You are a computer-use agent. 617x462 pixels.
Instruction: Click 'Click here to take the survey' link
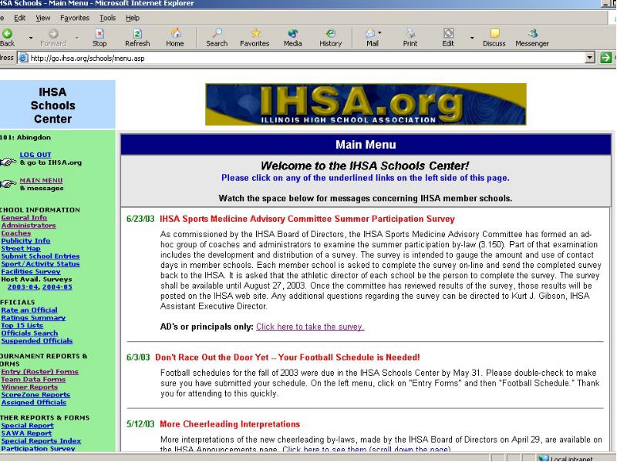point(310,326)
